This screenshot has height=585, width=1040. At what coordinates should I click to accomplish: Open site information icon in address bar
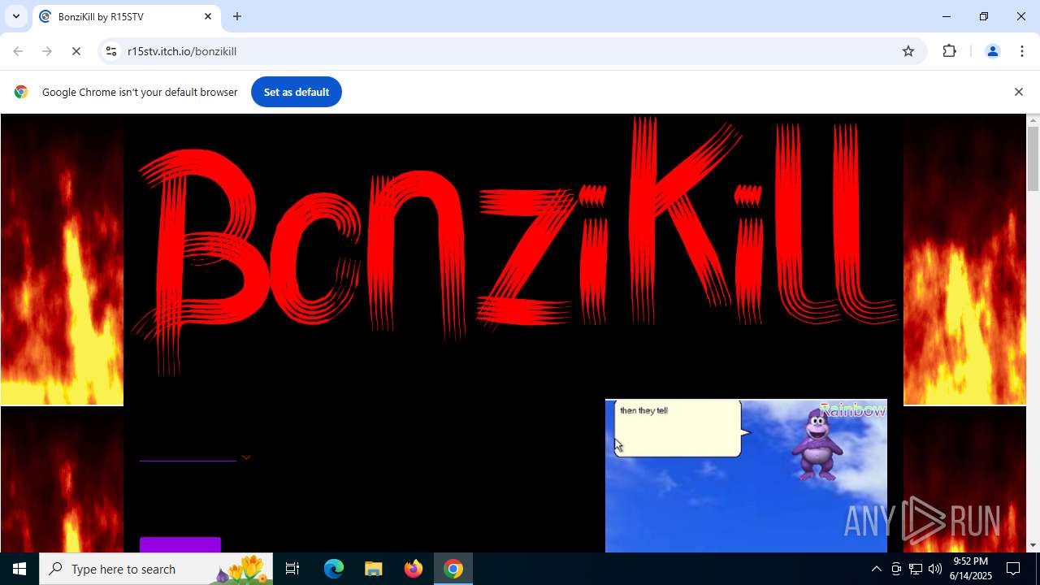[x=111, y=51]
